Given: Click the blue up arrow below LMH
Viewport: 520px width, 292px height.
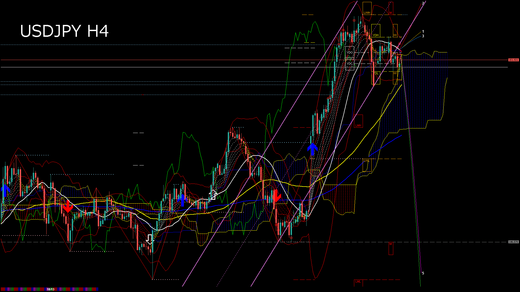Looking at the screenshot, I should point(313,149).
